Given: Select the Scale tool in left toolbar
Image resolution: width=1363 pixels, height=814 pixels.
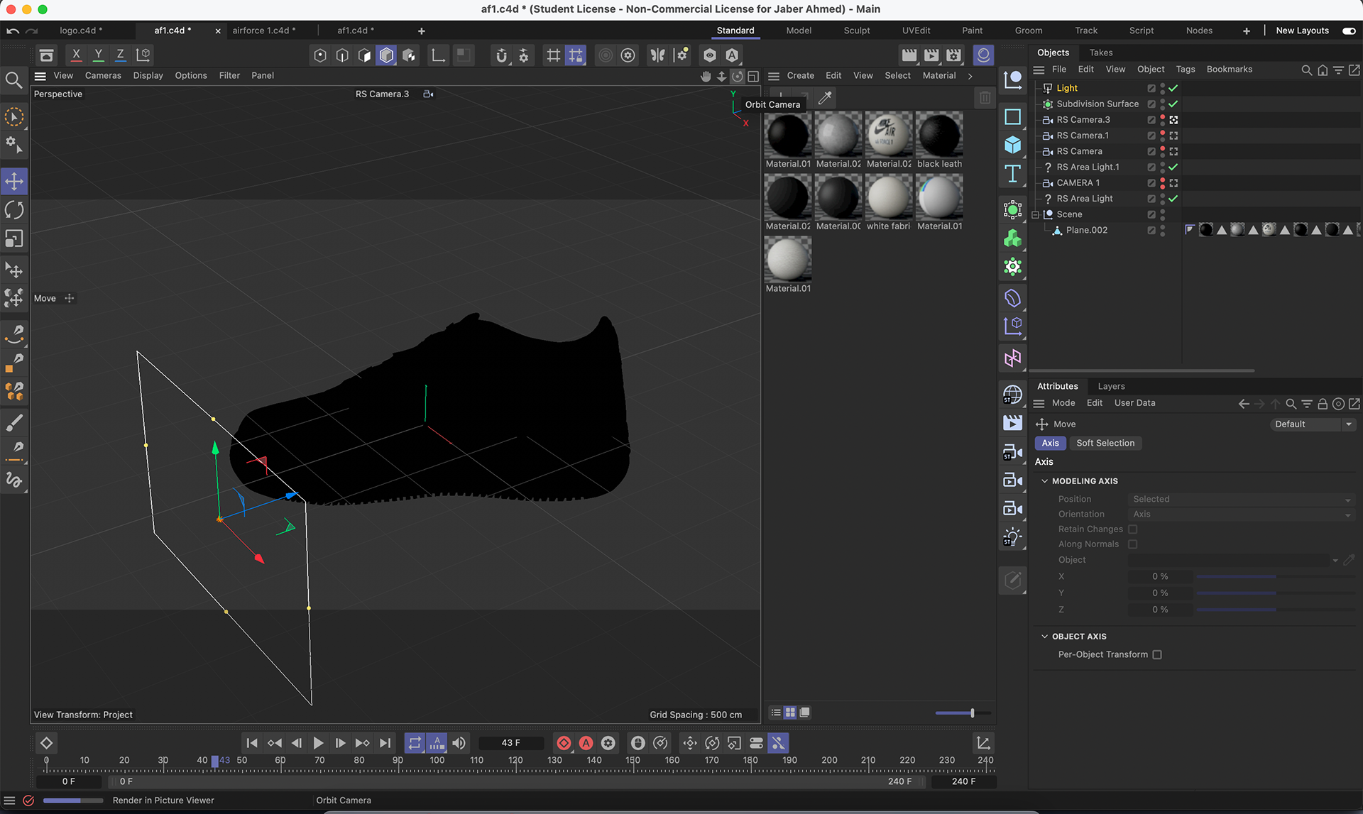Looking at the screenshot, I should pos(14,239).
